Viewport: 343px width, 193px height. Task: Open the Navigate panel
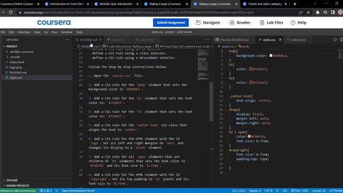pos(208,23)
